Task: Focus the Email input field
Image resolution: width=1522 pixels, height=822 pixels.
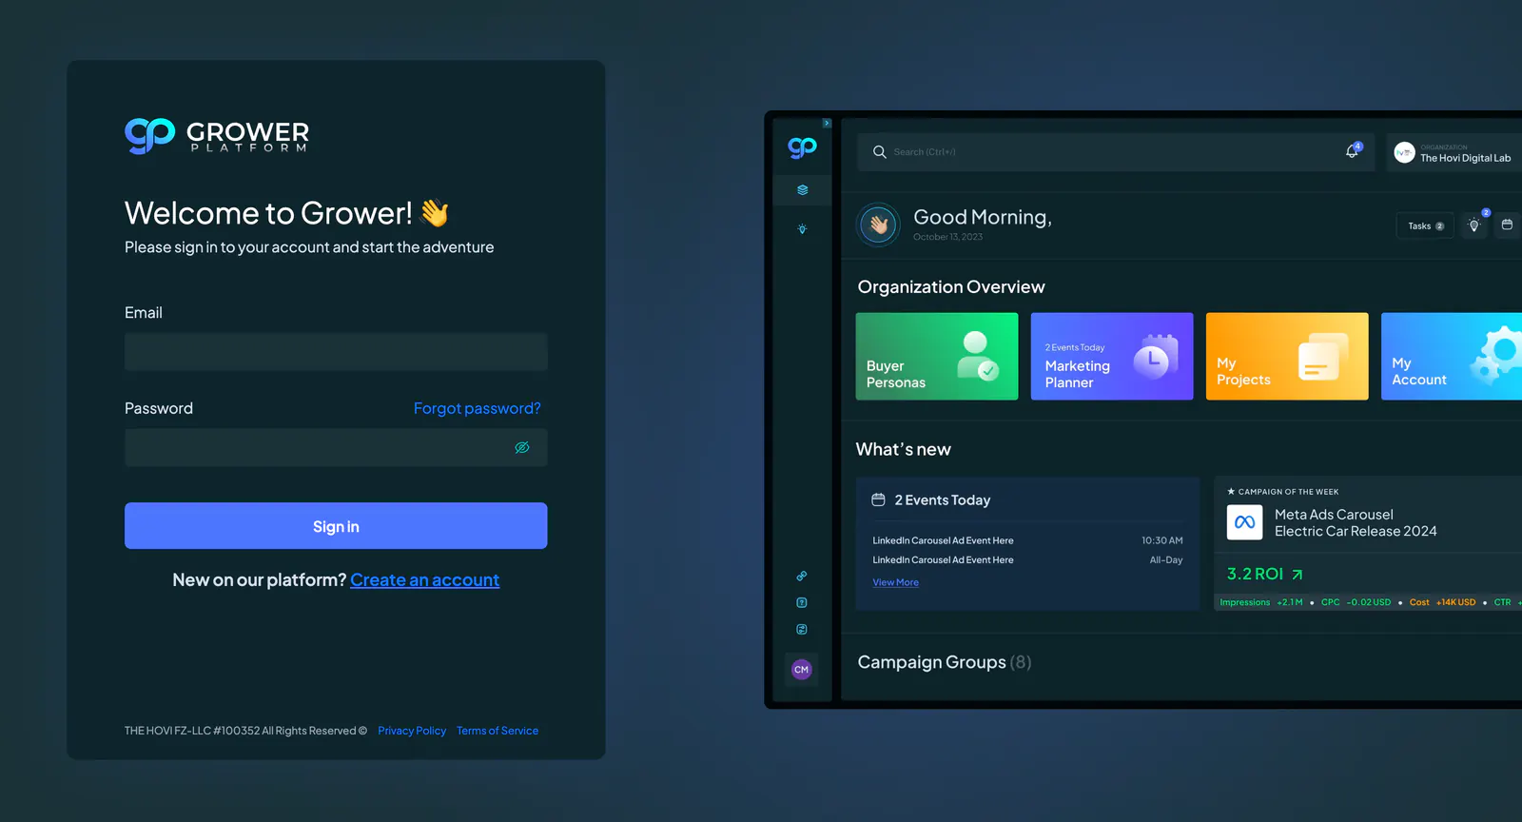Action: coord(336,352)
